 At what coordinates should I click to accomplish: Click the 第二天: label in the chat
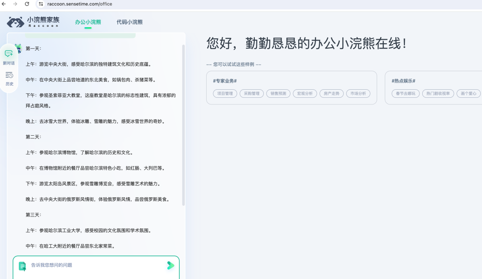pyautogui.click(x=33, y=137)
